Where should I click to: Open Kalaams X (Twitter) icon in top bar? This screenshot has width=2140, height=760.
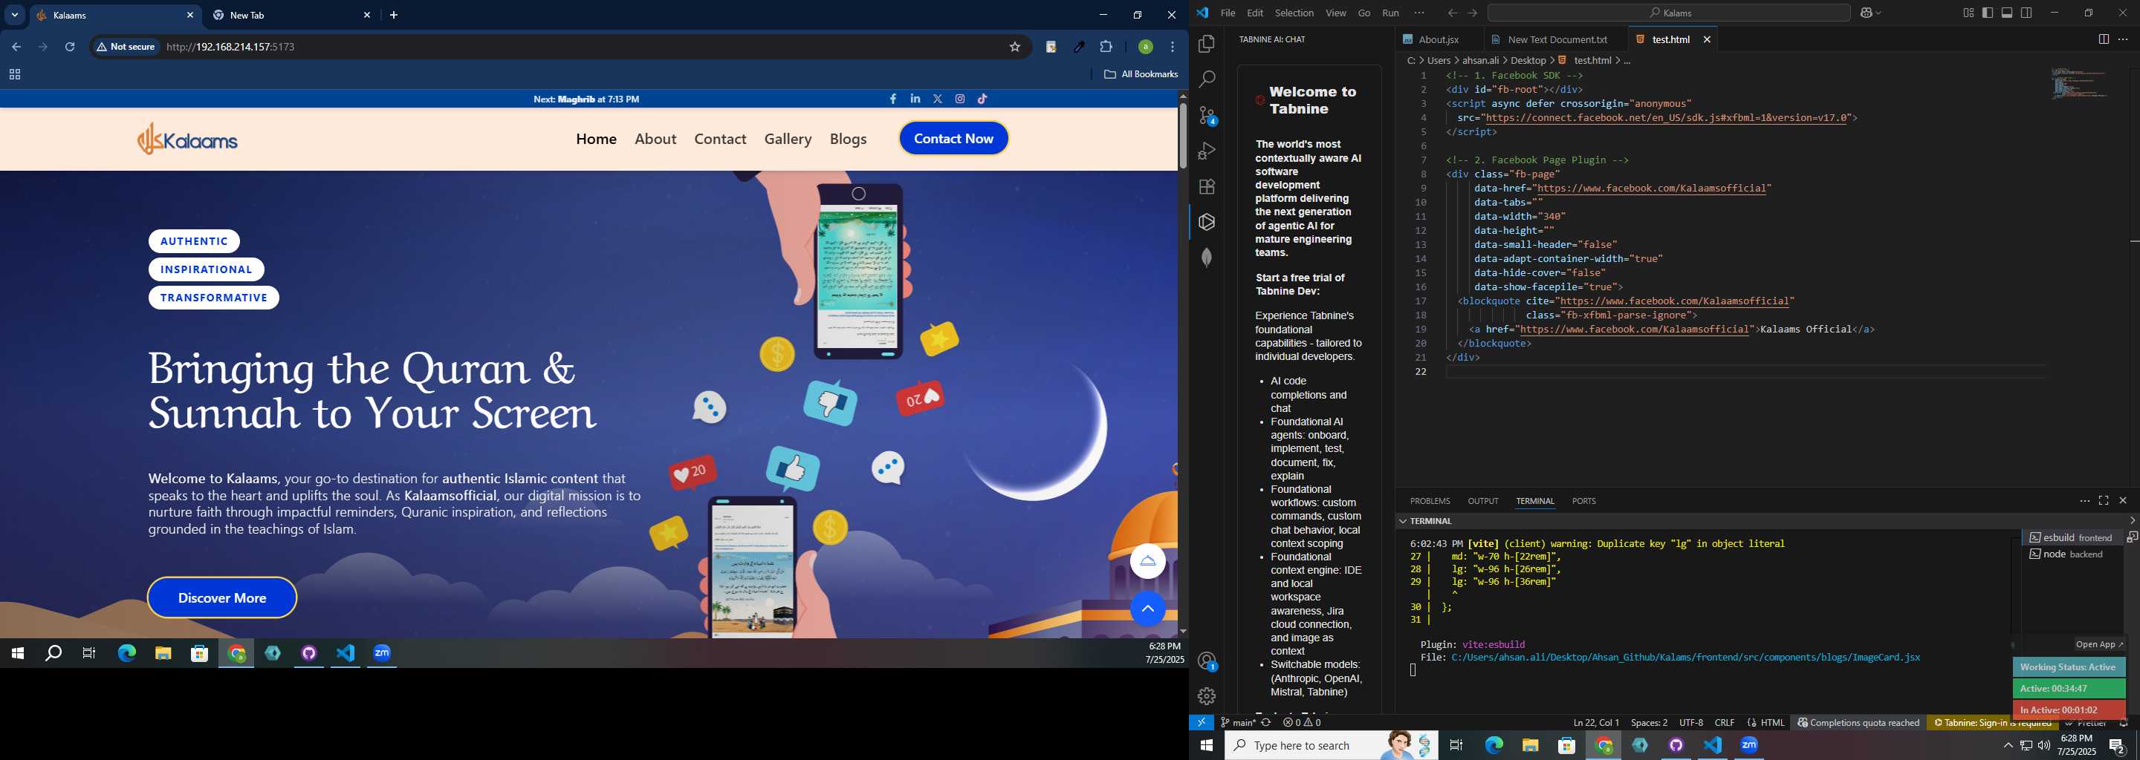(938, 99)
